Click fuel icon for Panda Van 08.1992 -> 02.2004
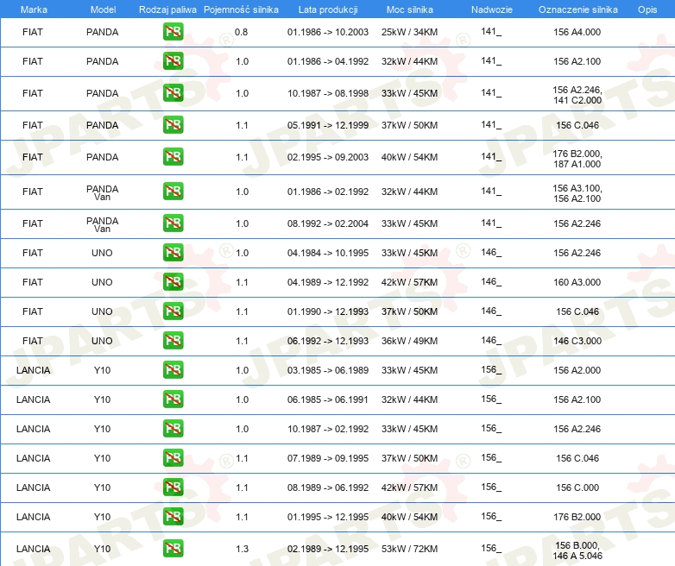The width and height of the screenshot is (675, 566). [x=173, y=223]
